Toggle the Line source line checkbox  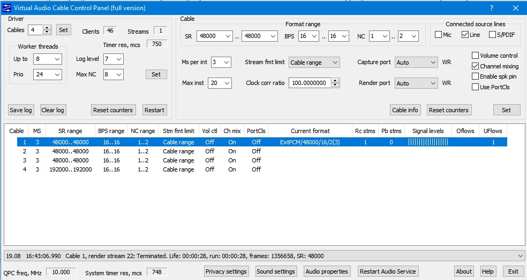[x=465, y=35]
